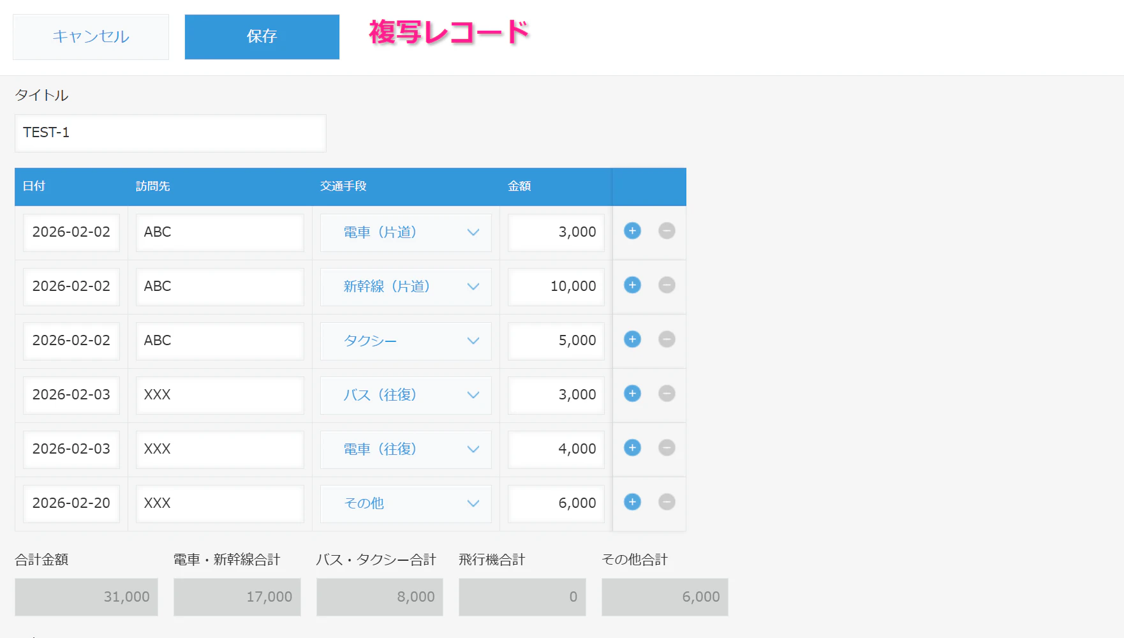The height and width of the screenshot is (638, 1124).
Task: Remove the 電車（片道） 3,000 row
Action: 667,231
